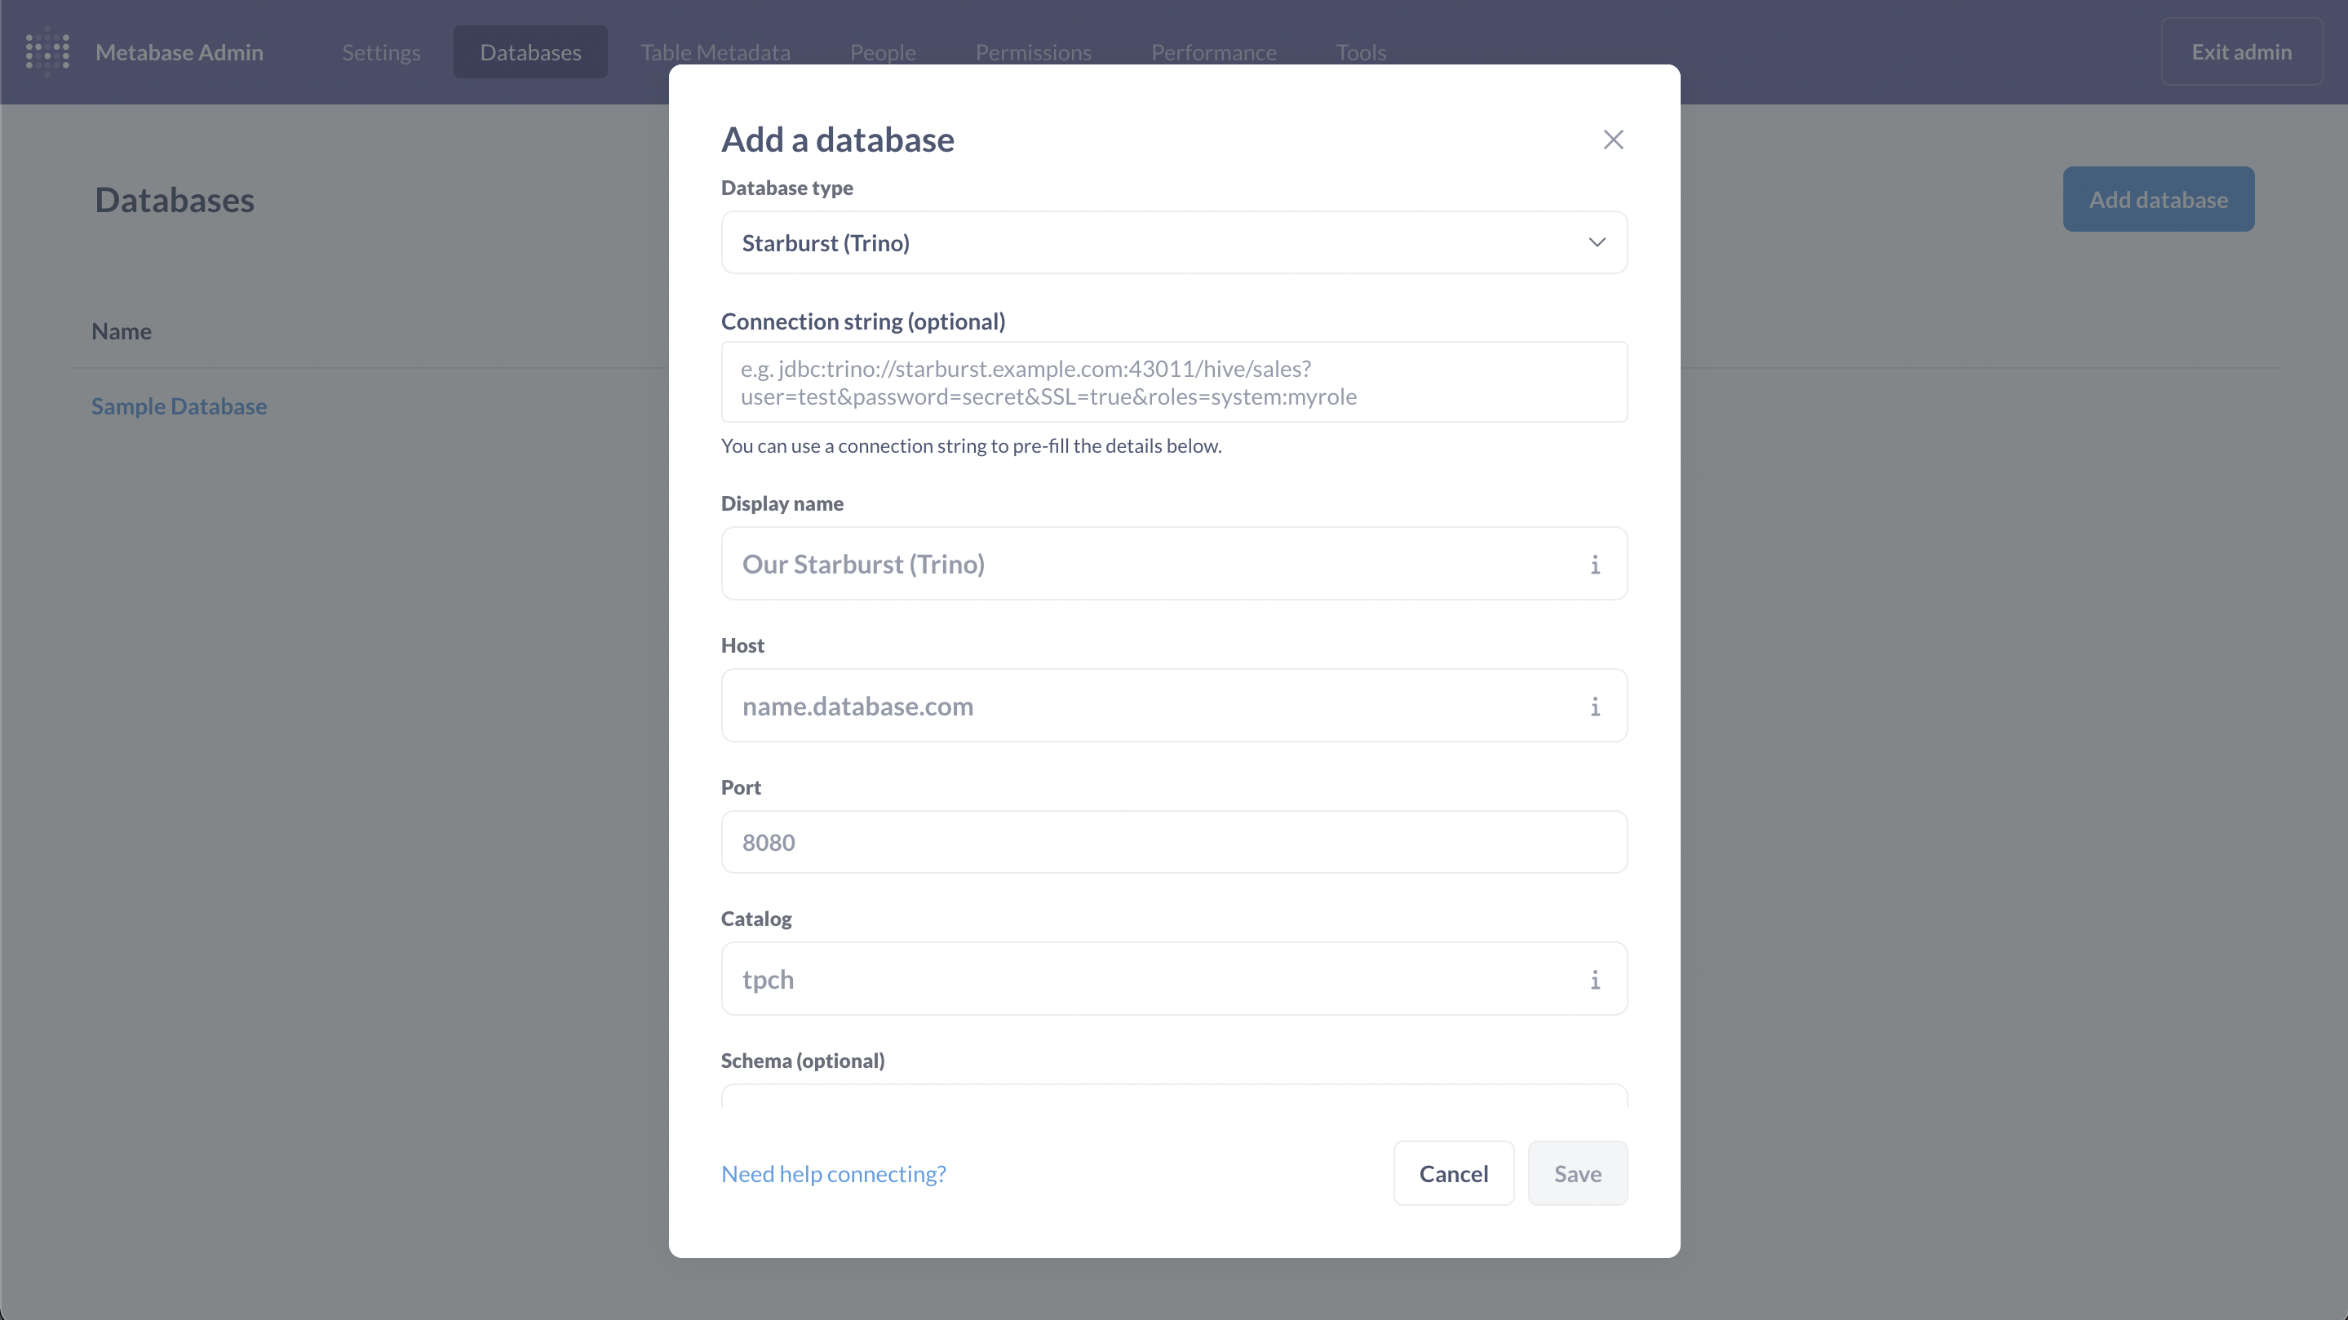
Task: Switch to the Table Metadata tab
Action: (715, 52)
